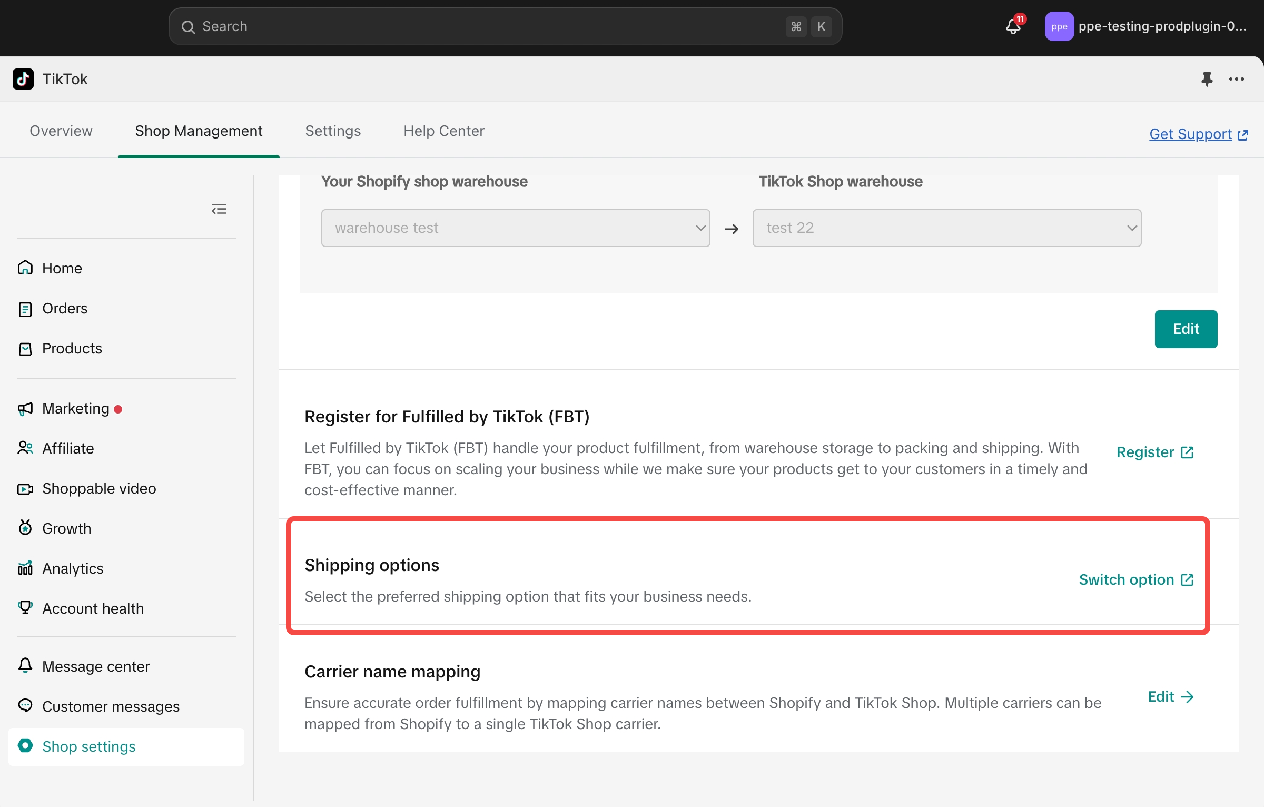Open Account health page

(x=93, y=608)
